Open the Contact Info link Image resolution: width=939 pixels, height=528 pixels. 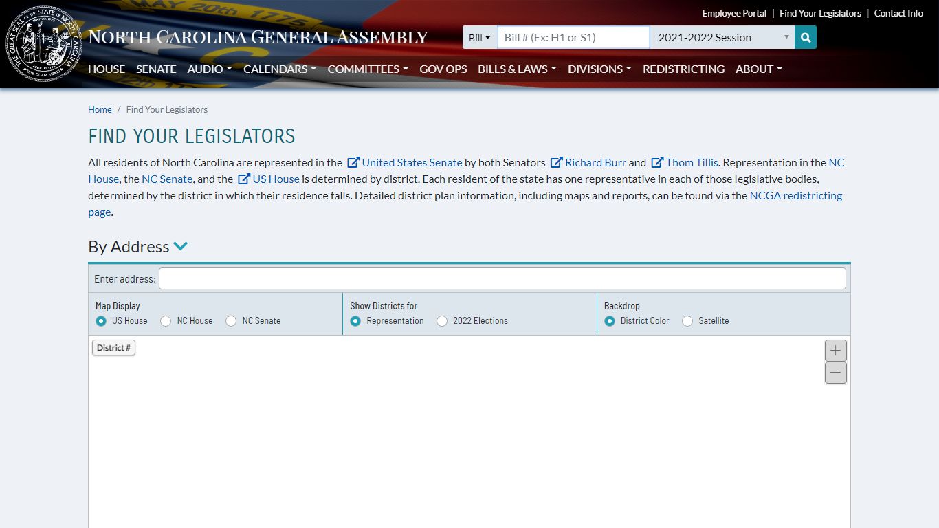pyautogui.click(x=898, y=13)
